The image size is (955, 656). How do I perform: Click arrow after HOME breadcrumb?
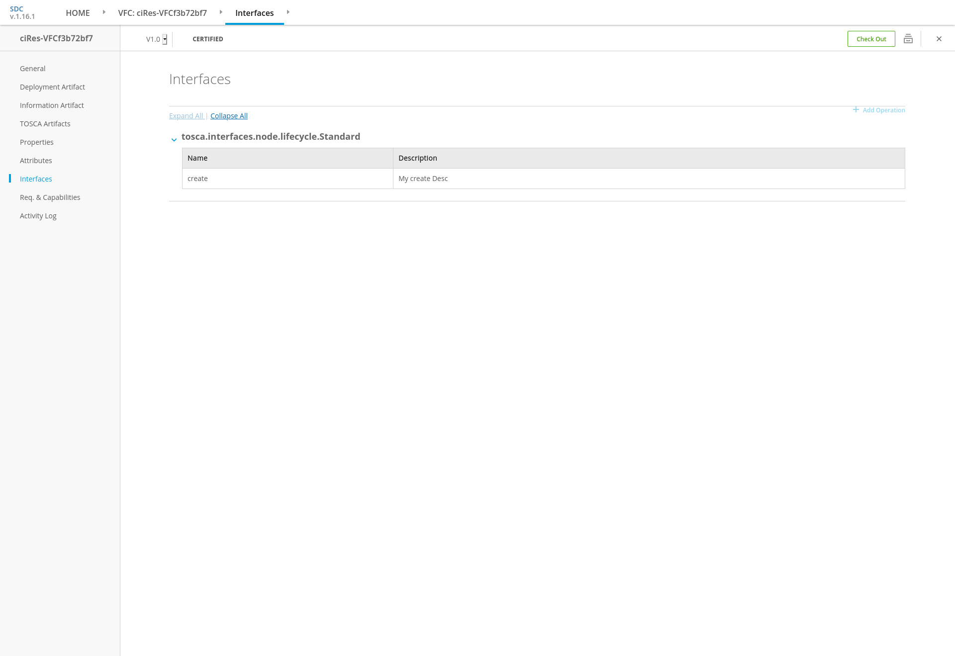point(104,12)
